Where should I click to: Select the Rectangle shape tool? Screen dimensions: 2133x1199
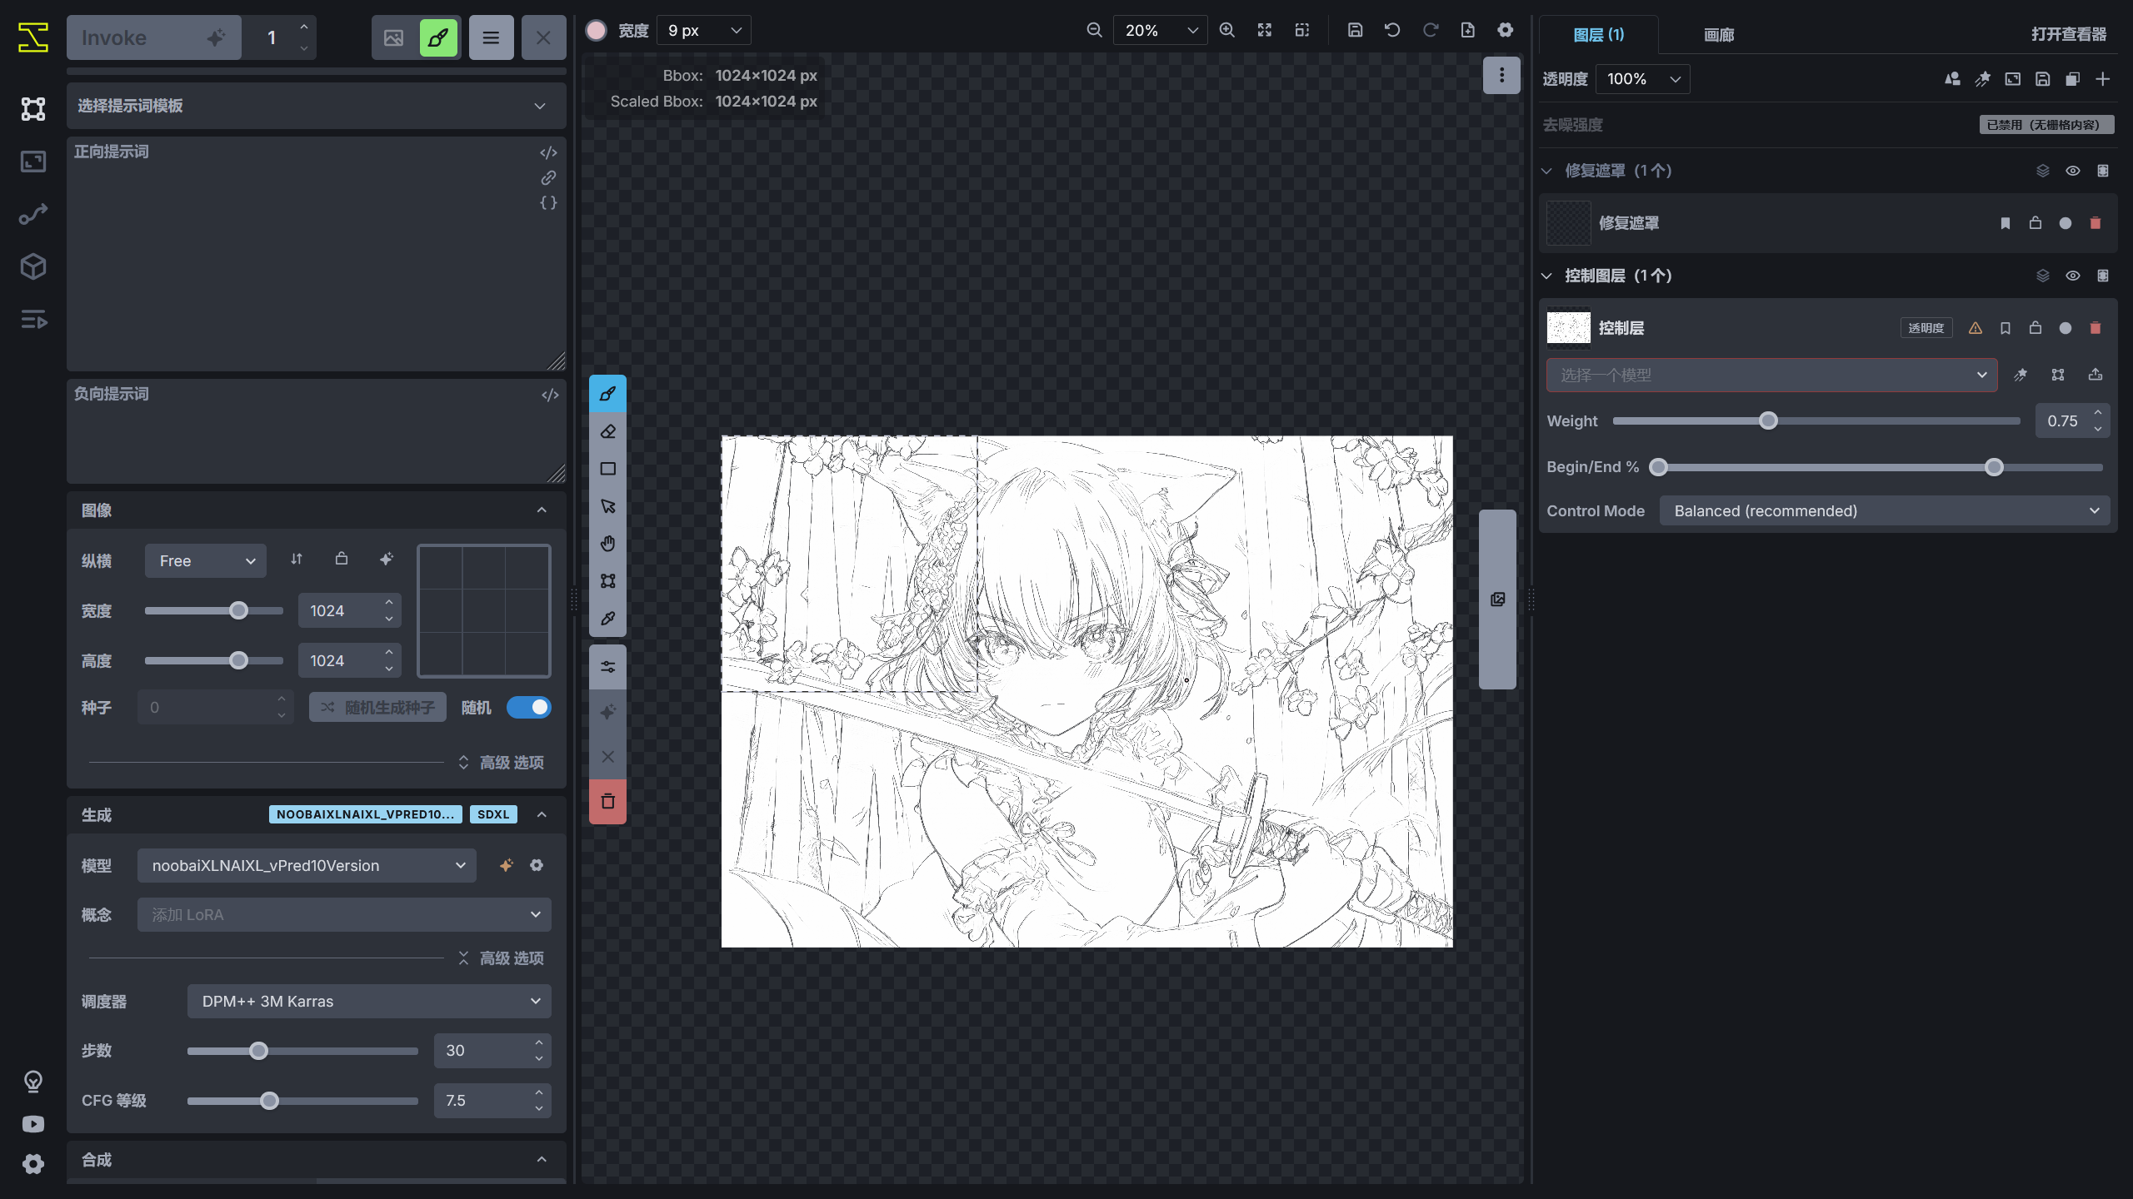(607, 468)
